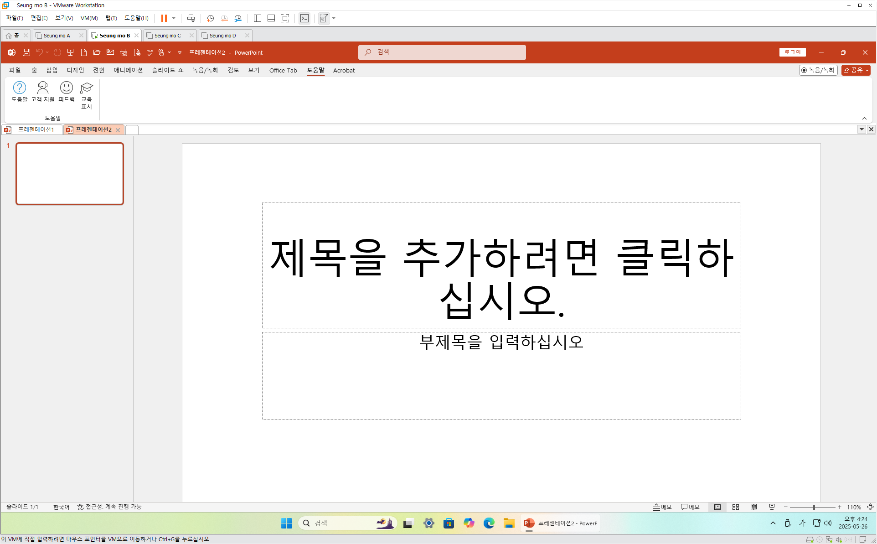Viewport: 877px width, 544px height.
Task: Collapse the ribbon with the chevron
Action: coord(864,119)
